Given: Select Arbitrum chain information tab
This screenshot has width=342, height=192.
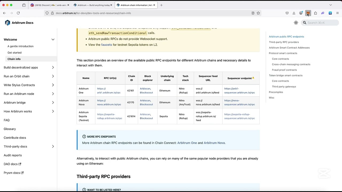Looking at the screenshot, I should 136,5.
